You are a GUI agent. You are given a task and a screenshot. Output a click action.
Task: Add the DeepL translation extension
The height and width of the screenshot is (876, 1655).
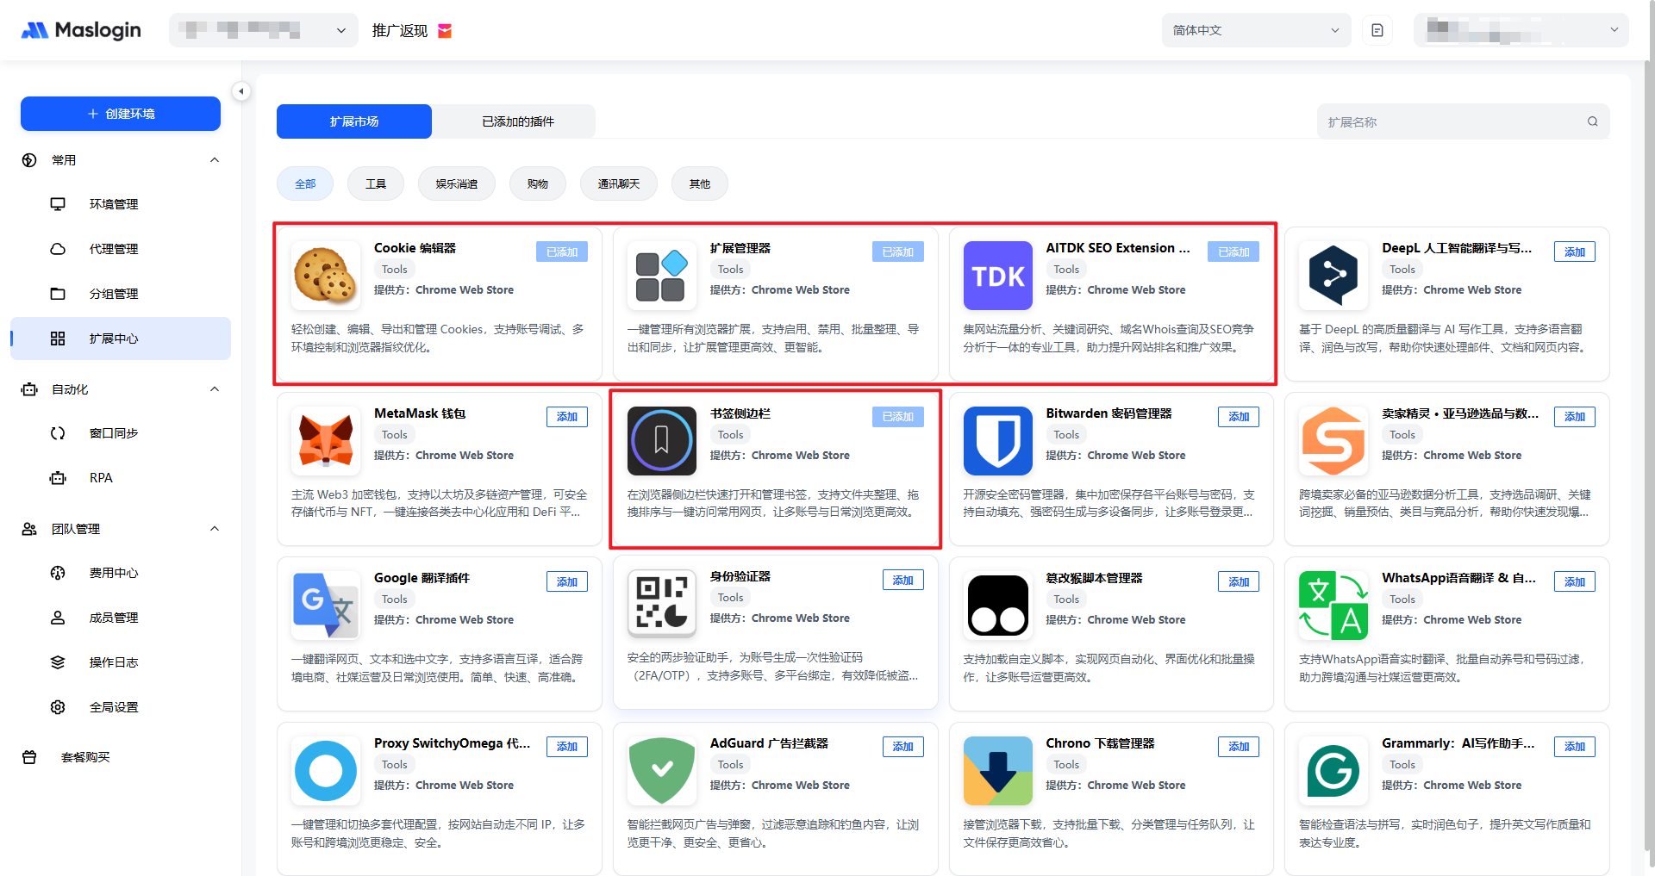point(1574,252)
